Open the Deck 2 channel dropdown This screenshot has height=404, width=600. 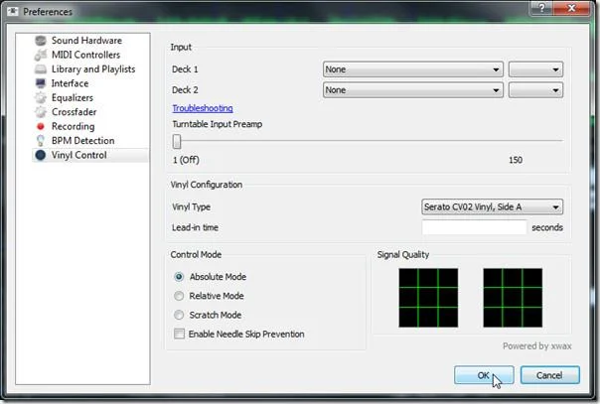[x=535, y=90]
